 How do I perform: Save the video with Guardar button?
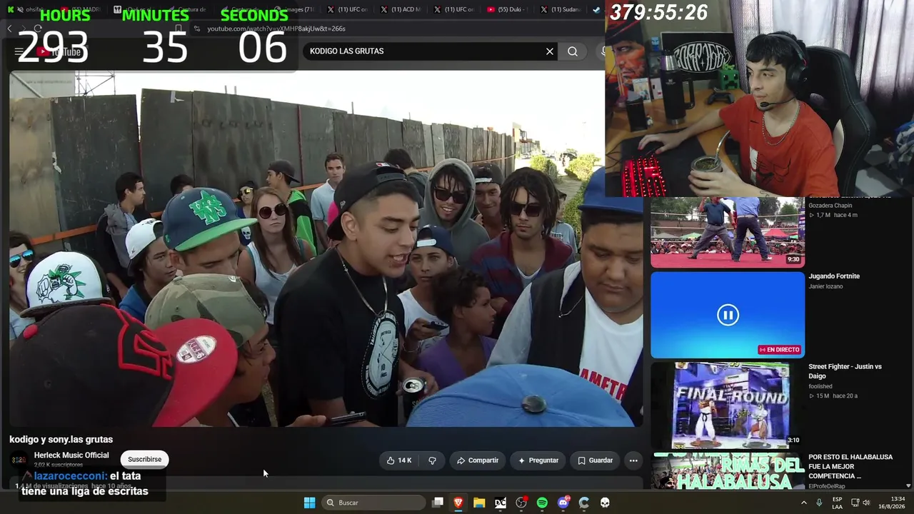(595, 460)
